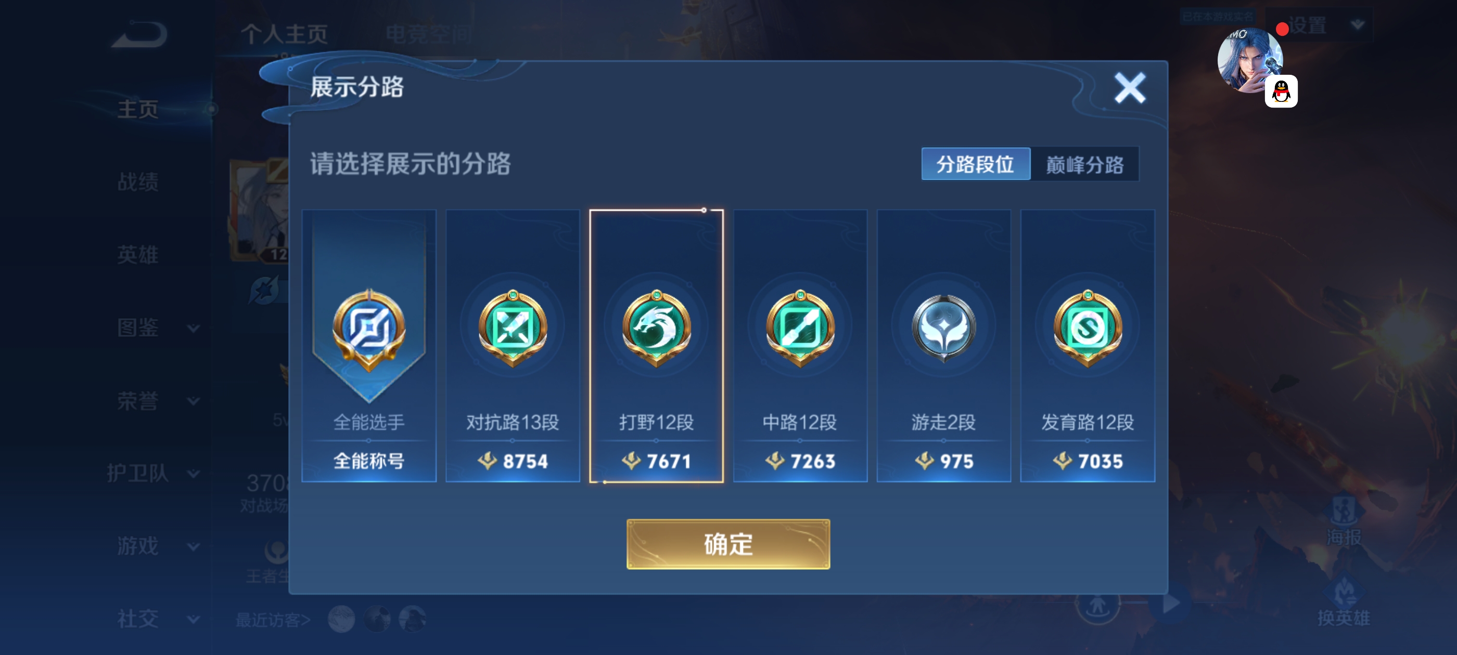Switch to 分路段位 toggle option
Screen dimensions: 1457x655
click(x=976, y=164)
